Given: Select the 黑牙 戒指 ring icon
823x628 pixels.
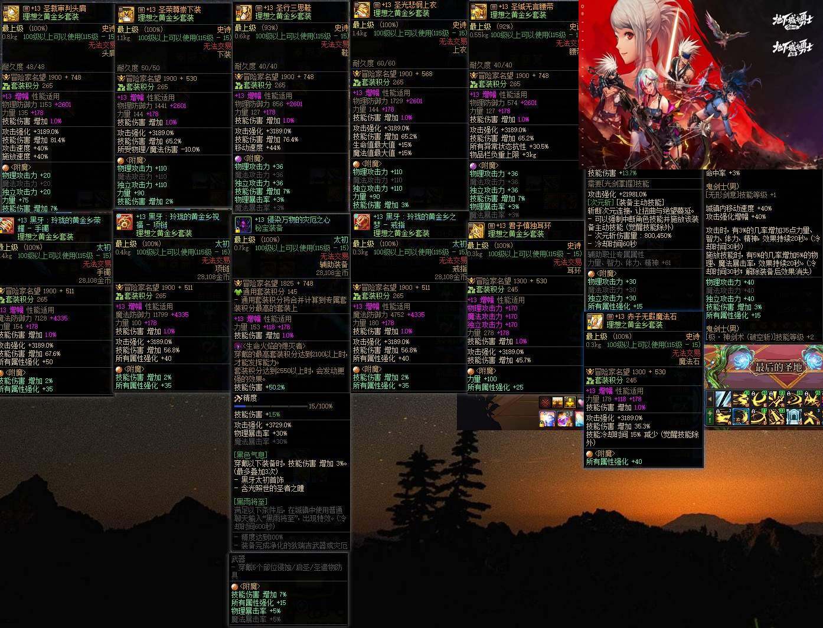Looking at the screenshot, I should (362, 221).
